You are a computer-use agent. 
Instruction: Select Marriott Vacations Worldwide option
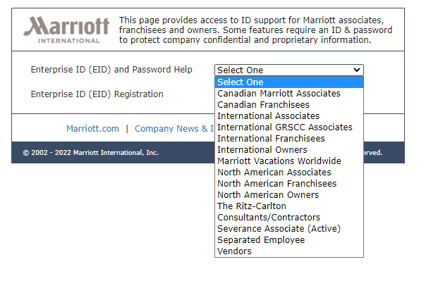(289, 161)
